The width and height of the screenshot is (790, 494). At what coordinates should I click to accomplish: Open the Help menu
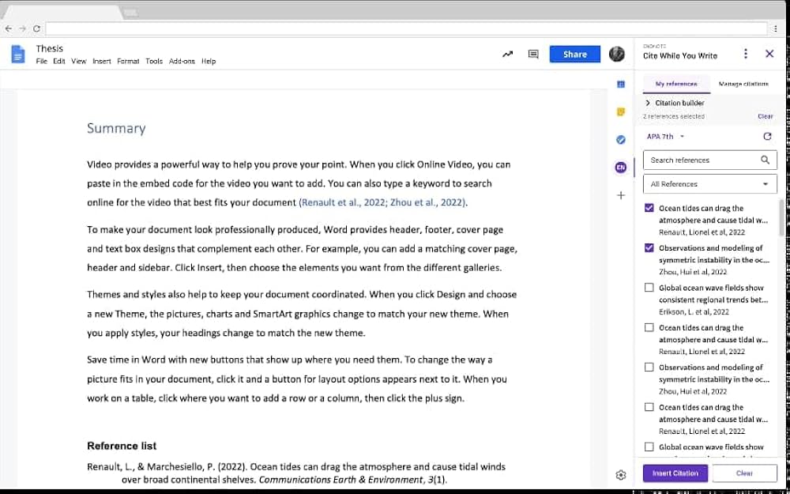tap(209, 61)
